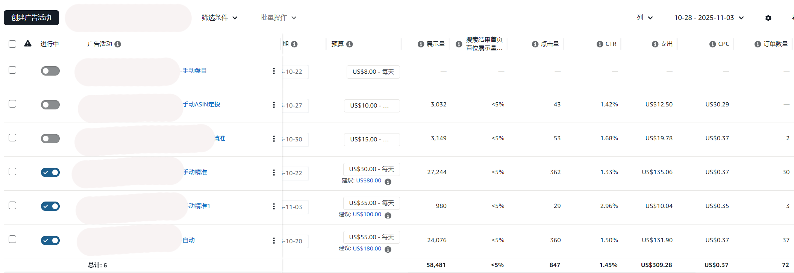Open the 列 columns menu

point(644,18)
